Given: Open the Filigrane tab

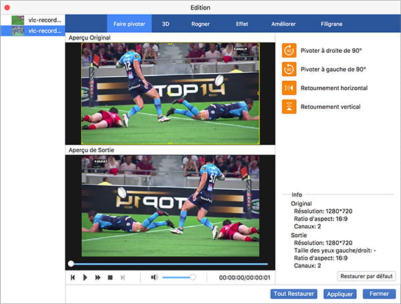Looking at the screenshot, I should (331, 24).
